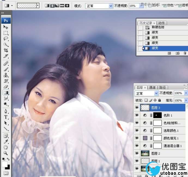Viewport: 188px width, 177px height.
Task: Hide the 图层 3 layer
Action: point(137,107)
